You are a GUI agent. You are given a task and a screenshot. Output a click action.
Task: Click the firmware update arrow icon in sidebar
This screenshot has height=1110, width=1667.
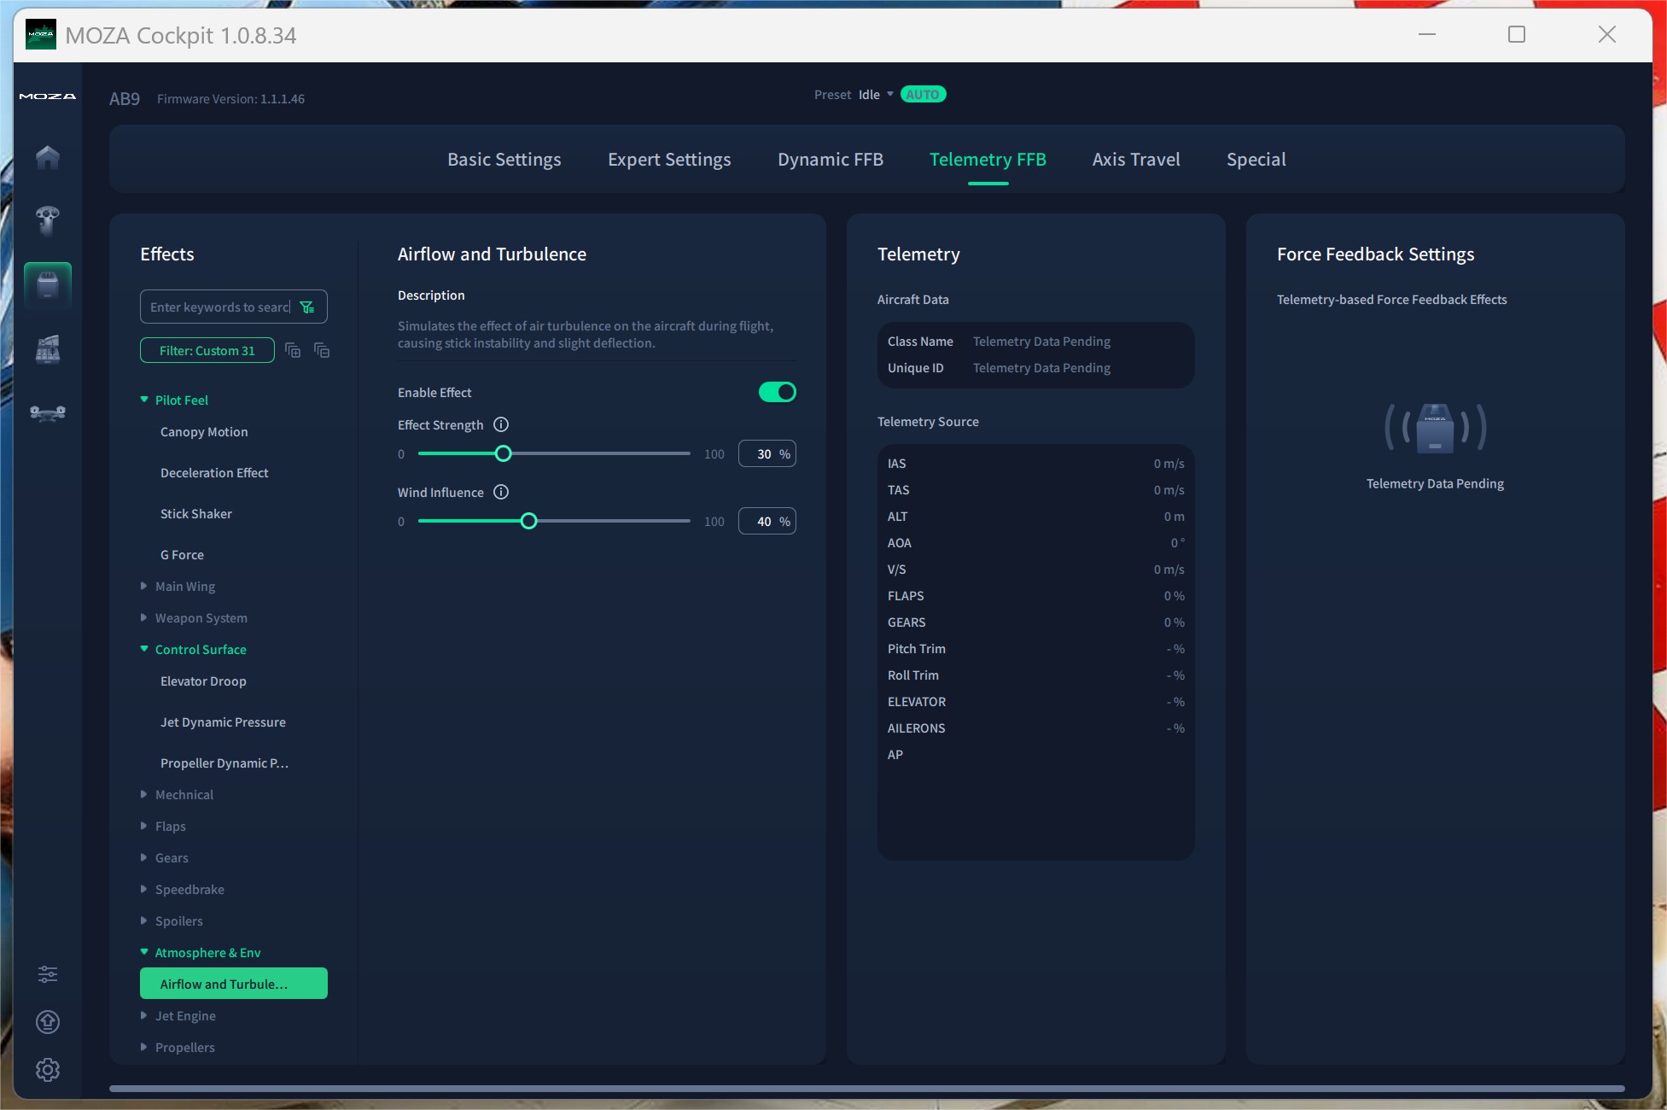click(x=48, y=1022)
